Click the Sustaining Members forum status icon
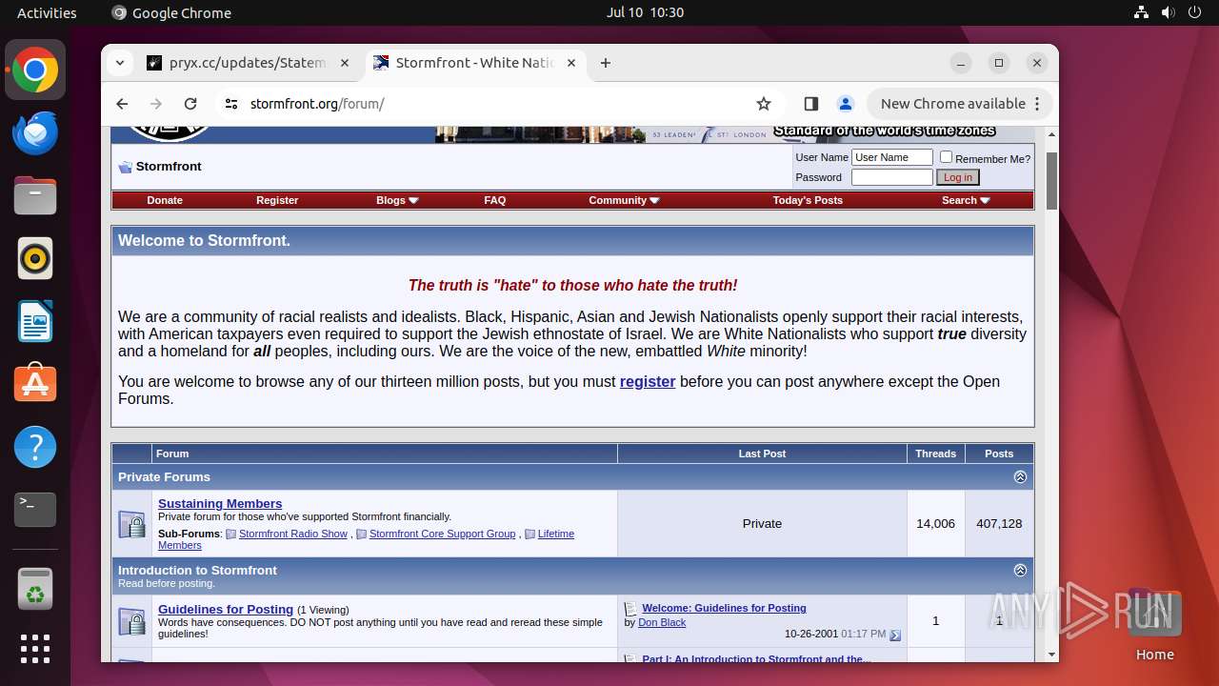The image size is (1219, 686). (x=131, y=524)
